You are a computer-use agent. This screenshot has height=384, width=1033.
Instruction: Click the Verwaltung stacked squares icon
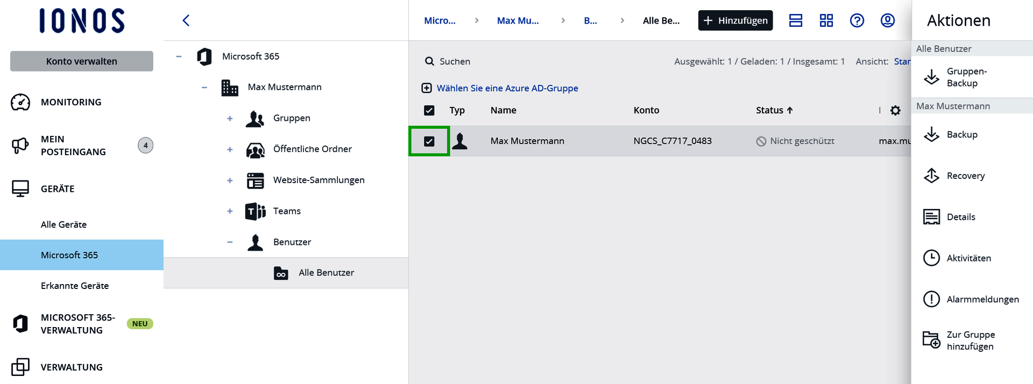click(x=20, y=367)
